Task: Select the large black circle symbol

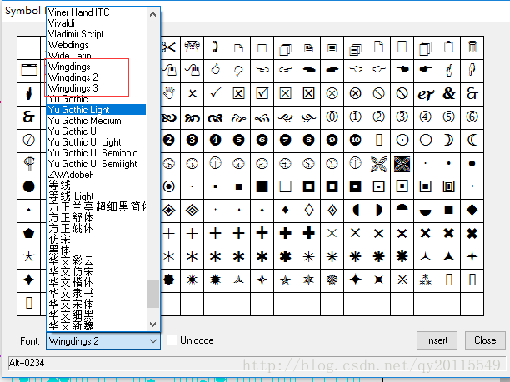Action: point(29,186)
